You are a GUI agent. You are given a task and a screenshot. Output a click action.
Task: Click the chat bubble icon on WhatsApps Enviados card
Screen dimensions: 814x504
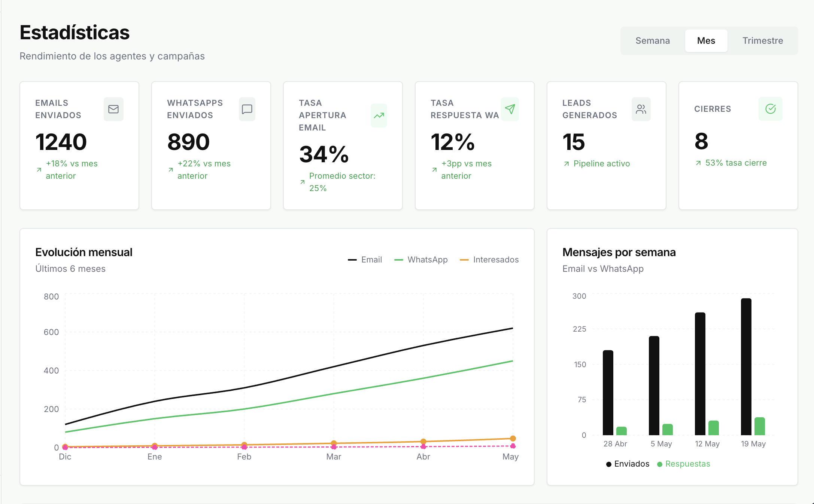coord(247,109)
